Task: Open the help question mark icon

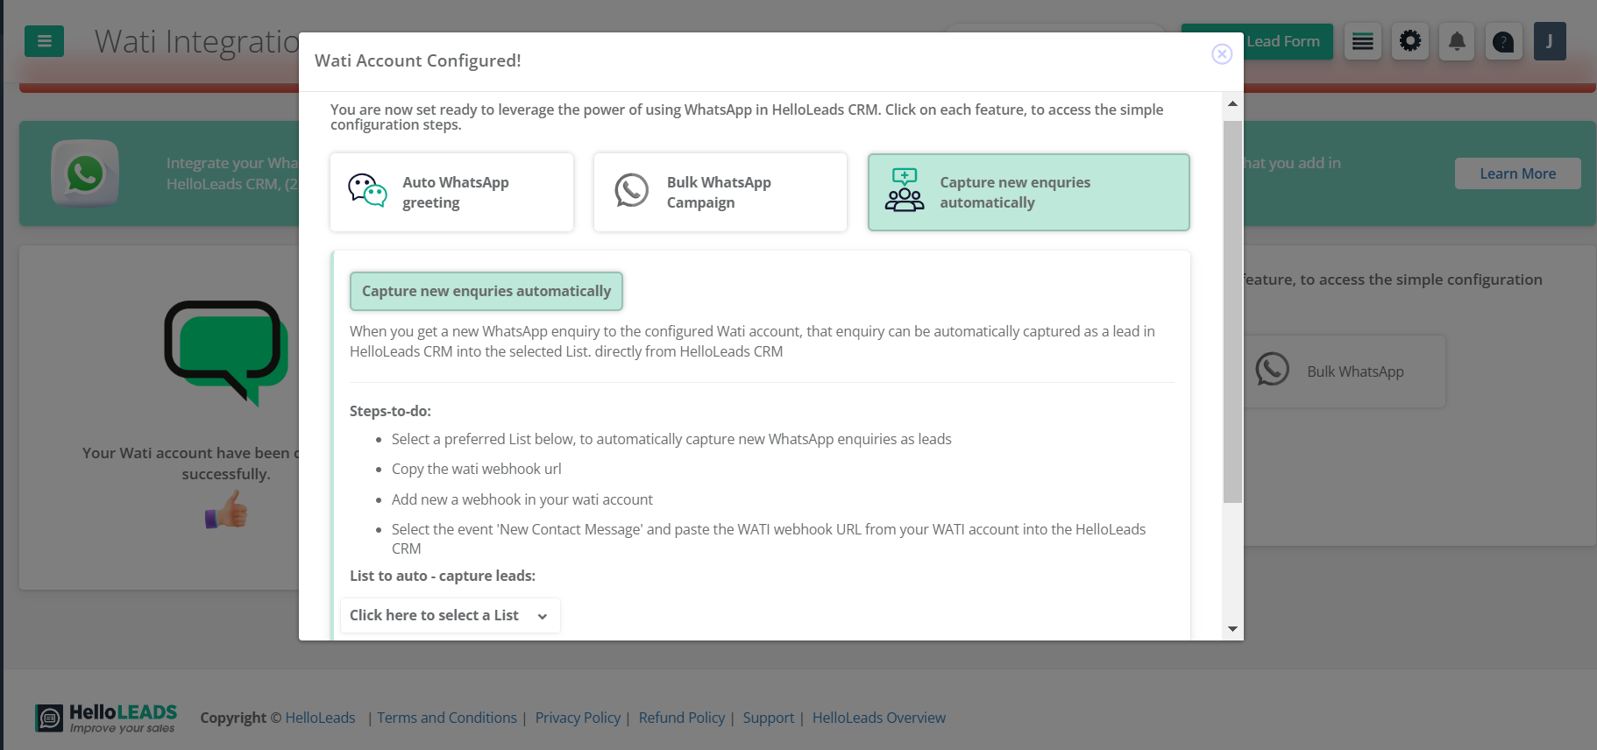Action: tap(1503, 41)
